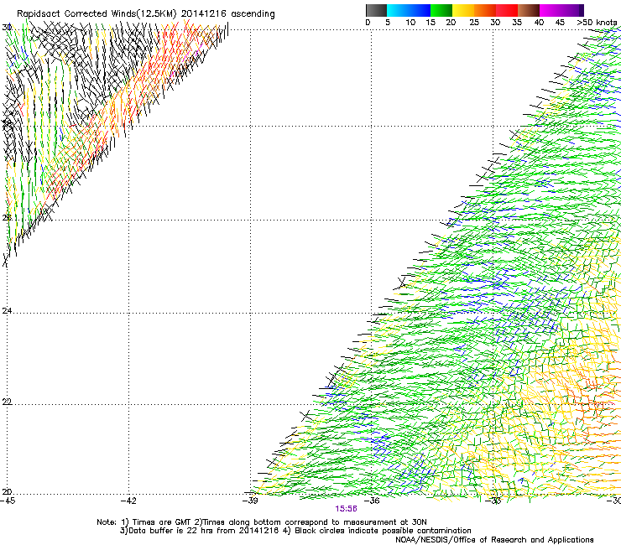This screenshot has width=621, height=545.
Task: Click the '-42' longitude axis label
Action: 128,501
